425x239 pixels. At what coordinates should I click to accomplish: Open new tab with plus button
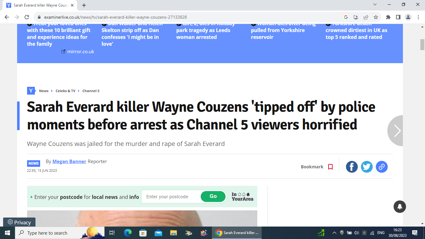84,5
